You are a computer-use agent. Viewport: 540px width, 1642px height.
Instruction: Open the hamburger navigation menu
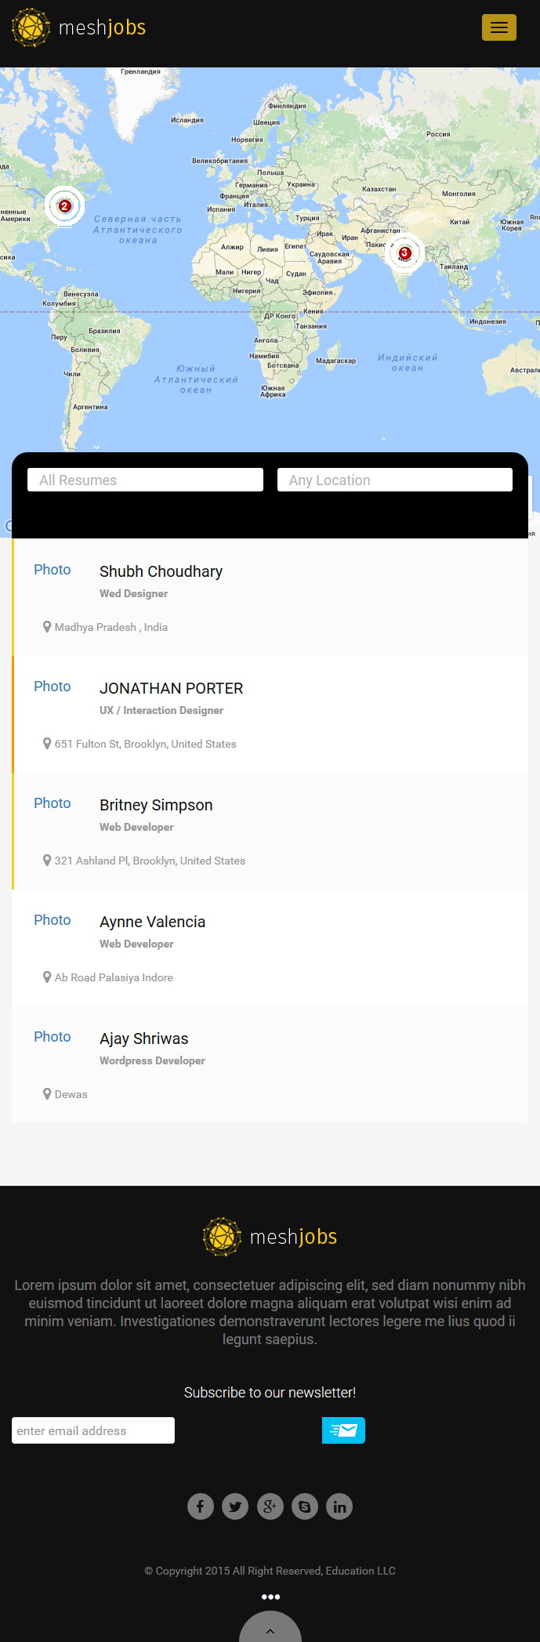point(498,27)
